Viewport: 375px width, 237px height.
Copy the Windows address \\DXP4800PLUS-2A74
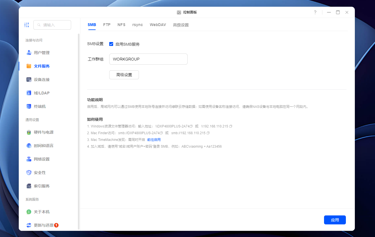point(191,126)
